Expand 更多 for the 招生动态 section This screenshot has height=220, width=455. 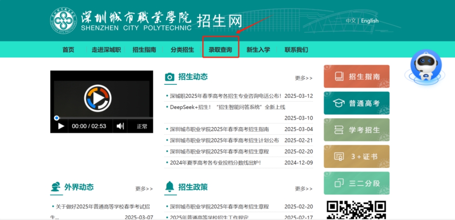[x=303, y=78]
